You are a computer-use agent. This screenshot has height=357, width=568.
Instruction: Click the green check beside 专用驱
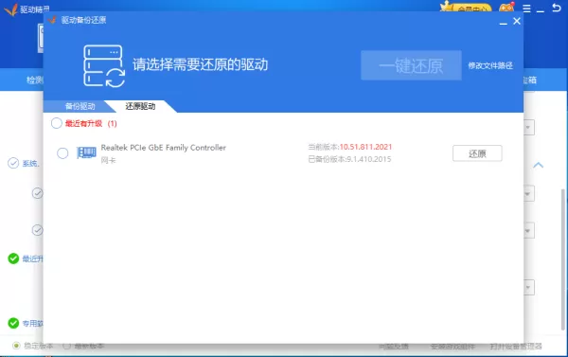pyautogui.click(x=13, y=323)
